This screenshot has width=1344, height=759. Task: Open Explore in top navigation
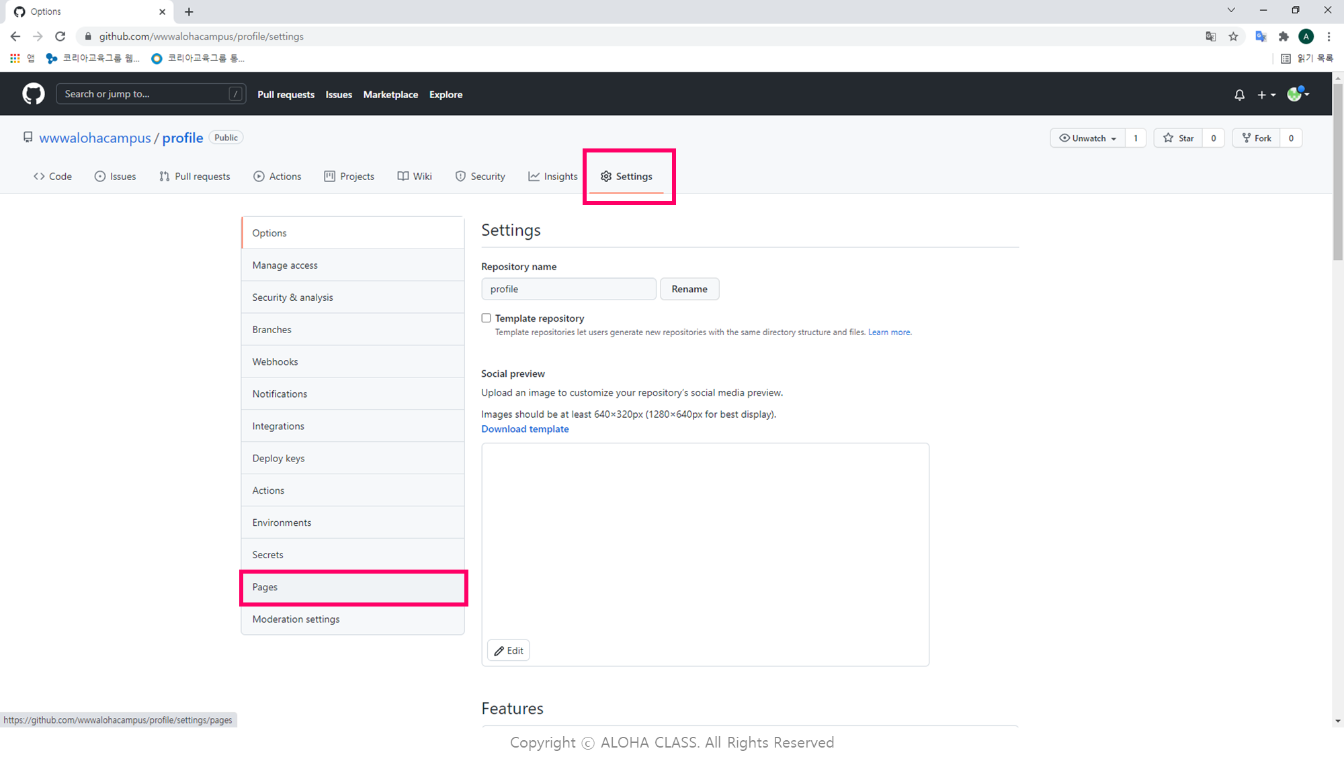point(446,95)
